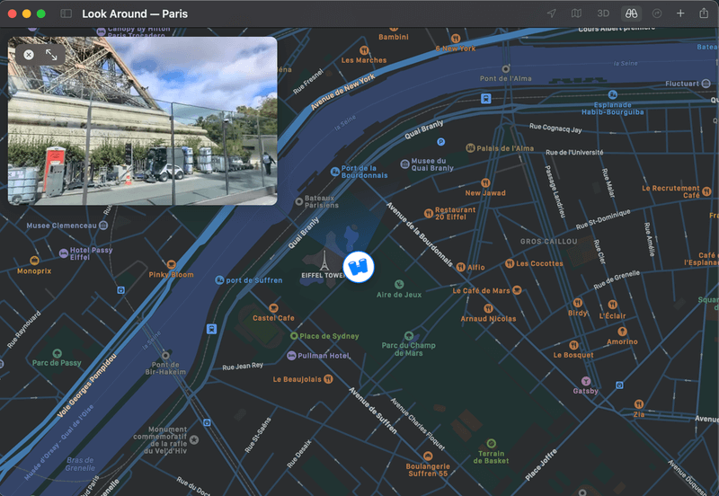Click the blue binoculars map marker
Image resolution: width=719 pixels, height=496 pixels.
coord(359,267)
